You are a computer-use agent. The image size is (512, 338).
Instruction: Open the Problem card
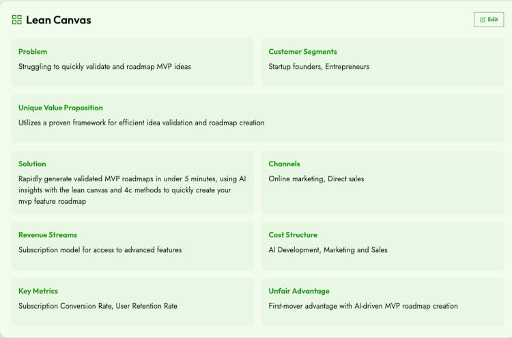(132, 62)
